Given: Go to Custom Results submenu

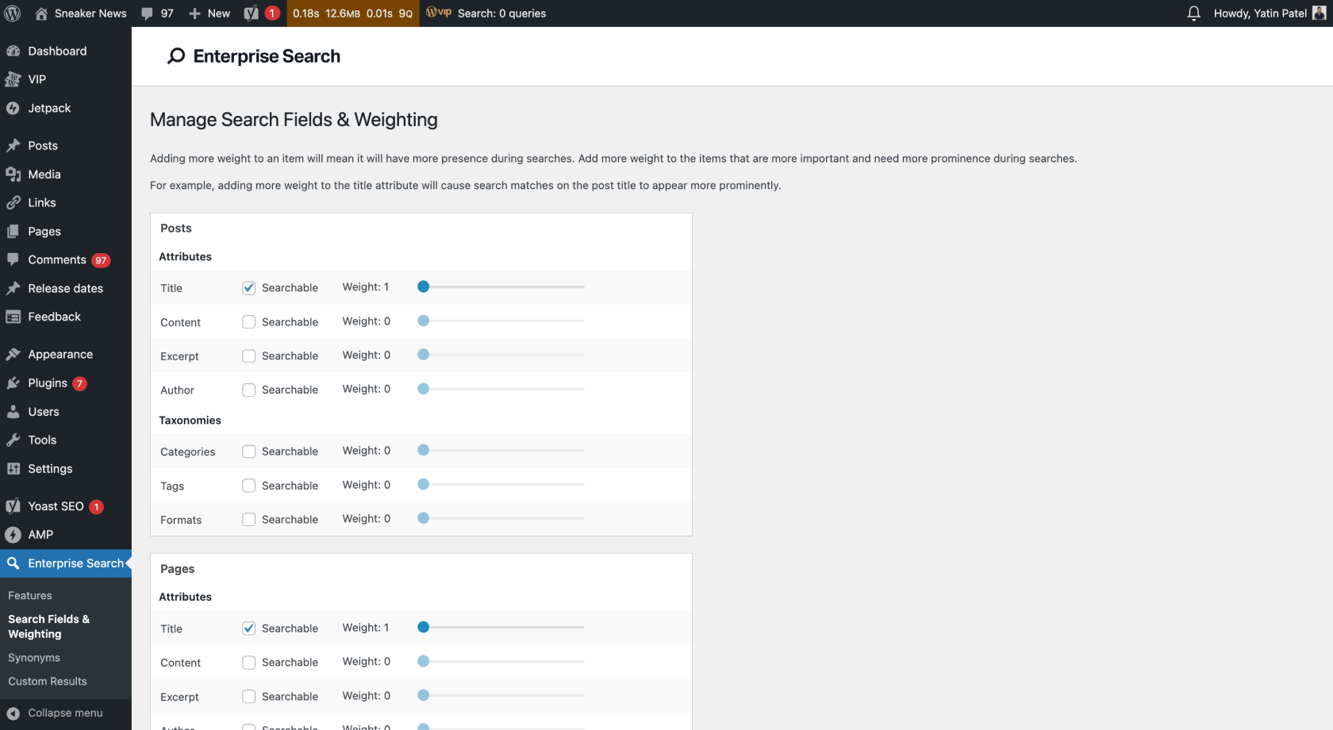Looking at the screenshot, I should (x=48, y=682).
